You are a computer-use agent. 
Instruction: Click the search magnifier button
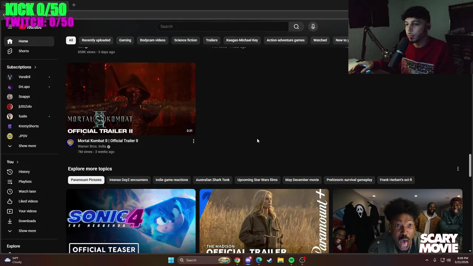[296, 27]
